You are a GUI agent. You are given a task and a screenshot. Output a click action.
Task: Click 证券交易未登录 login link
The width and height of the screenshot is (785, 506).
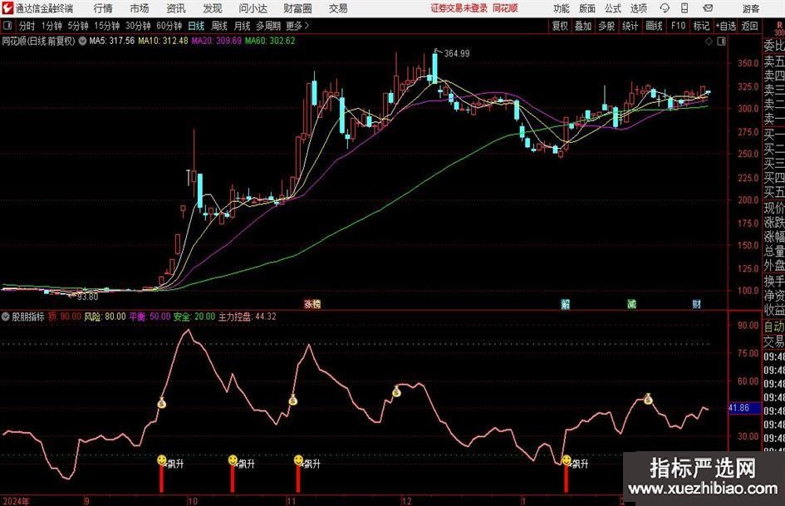(459, 8)
